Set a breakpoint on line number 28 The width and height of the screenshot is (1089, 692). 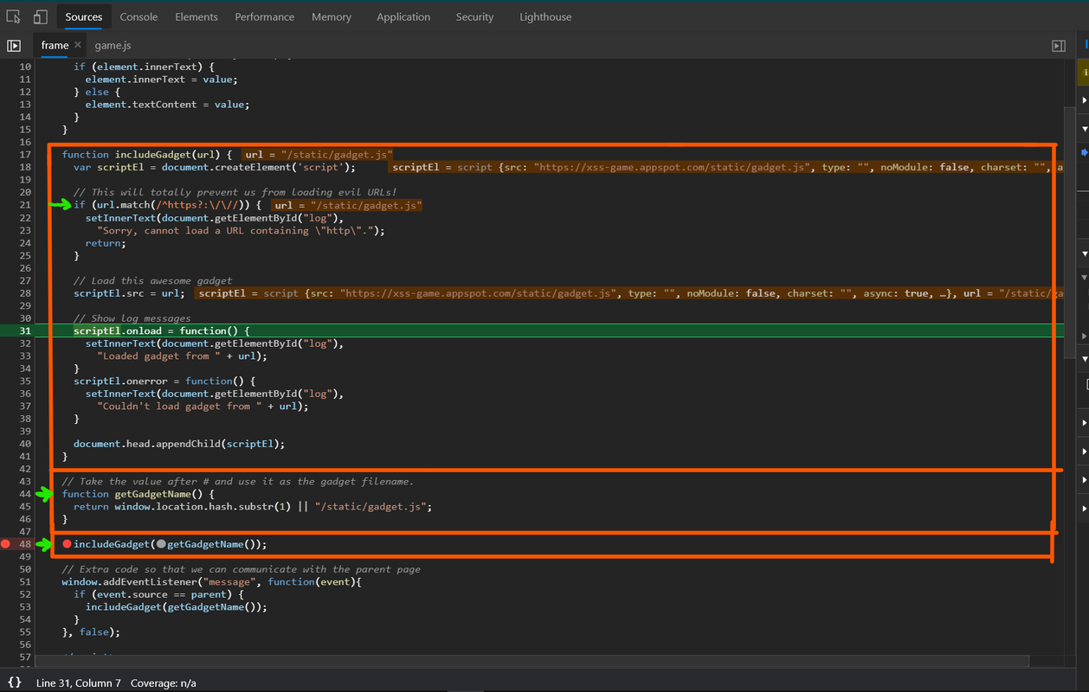coord(25,293)
